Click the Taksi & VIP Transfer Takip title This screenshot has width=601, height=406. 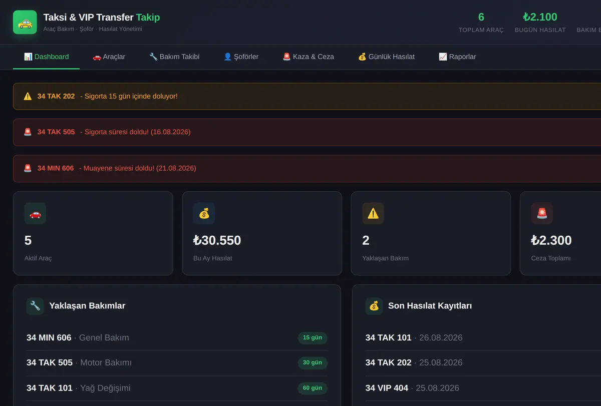pos(102,18)
